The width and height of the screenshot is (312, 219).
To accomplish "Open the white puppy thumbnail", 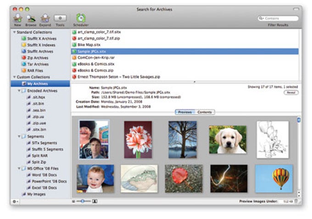I will point(228,139).
